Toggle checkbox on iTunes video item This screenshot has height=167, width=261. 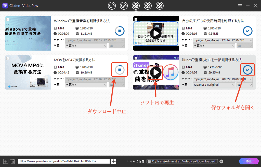[x=136, y=58]
